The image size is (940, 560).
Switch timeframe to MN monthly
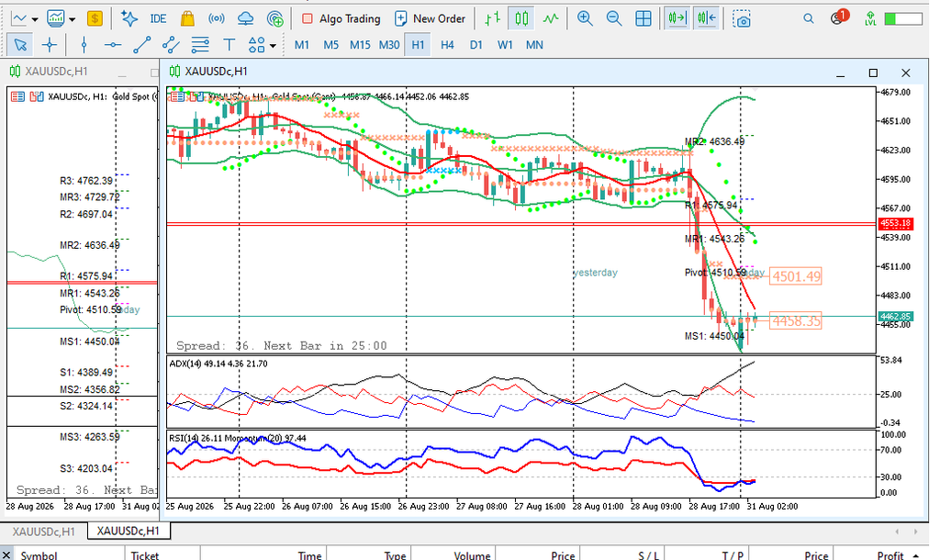click(534, 45)
